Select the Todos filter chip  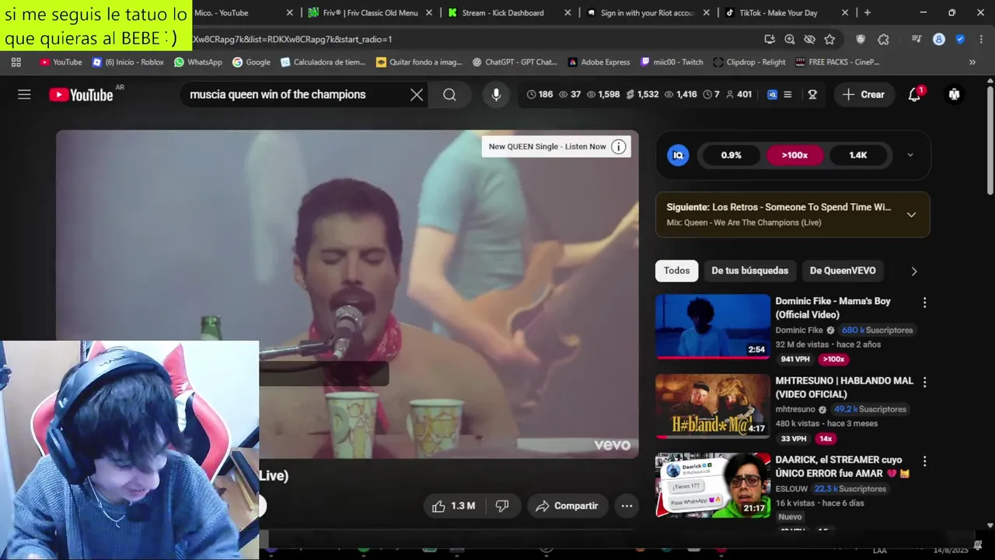tap(676, 271)
